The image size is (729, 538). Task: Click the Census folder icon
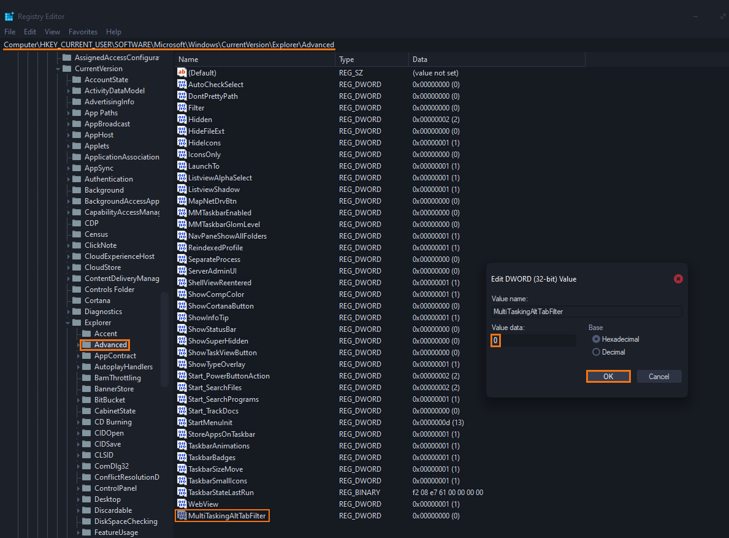(77, 234)
